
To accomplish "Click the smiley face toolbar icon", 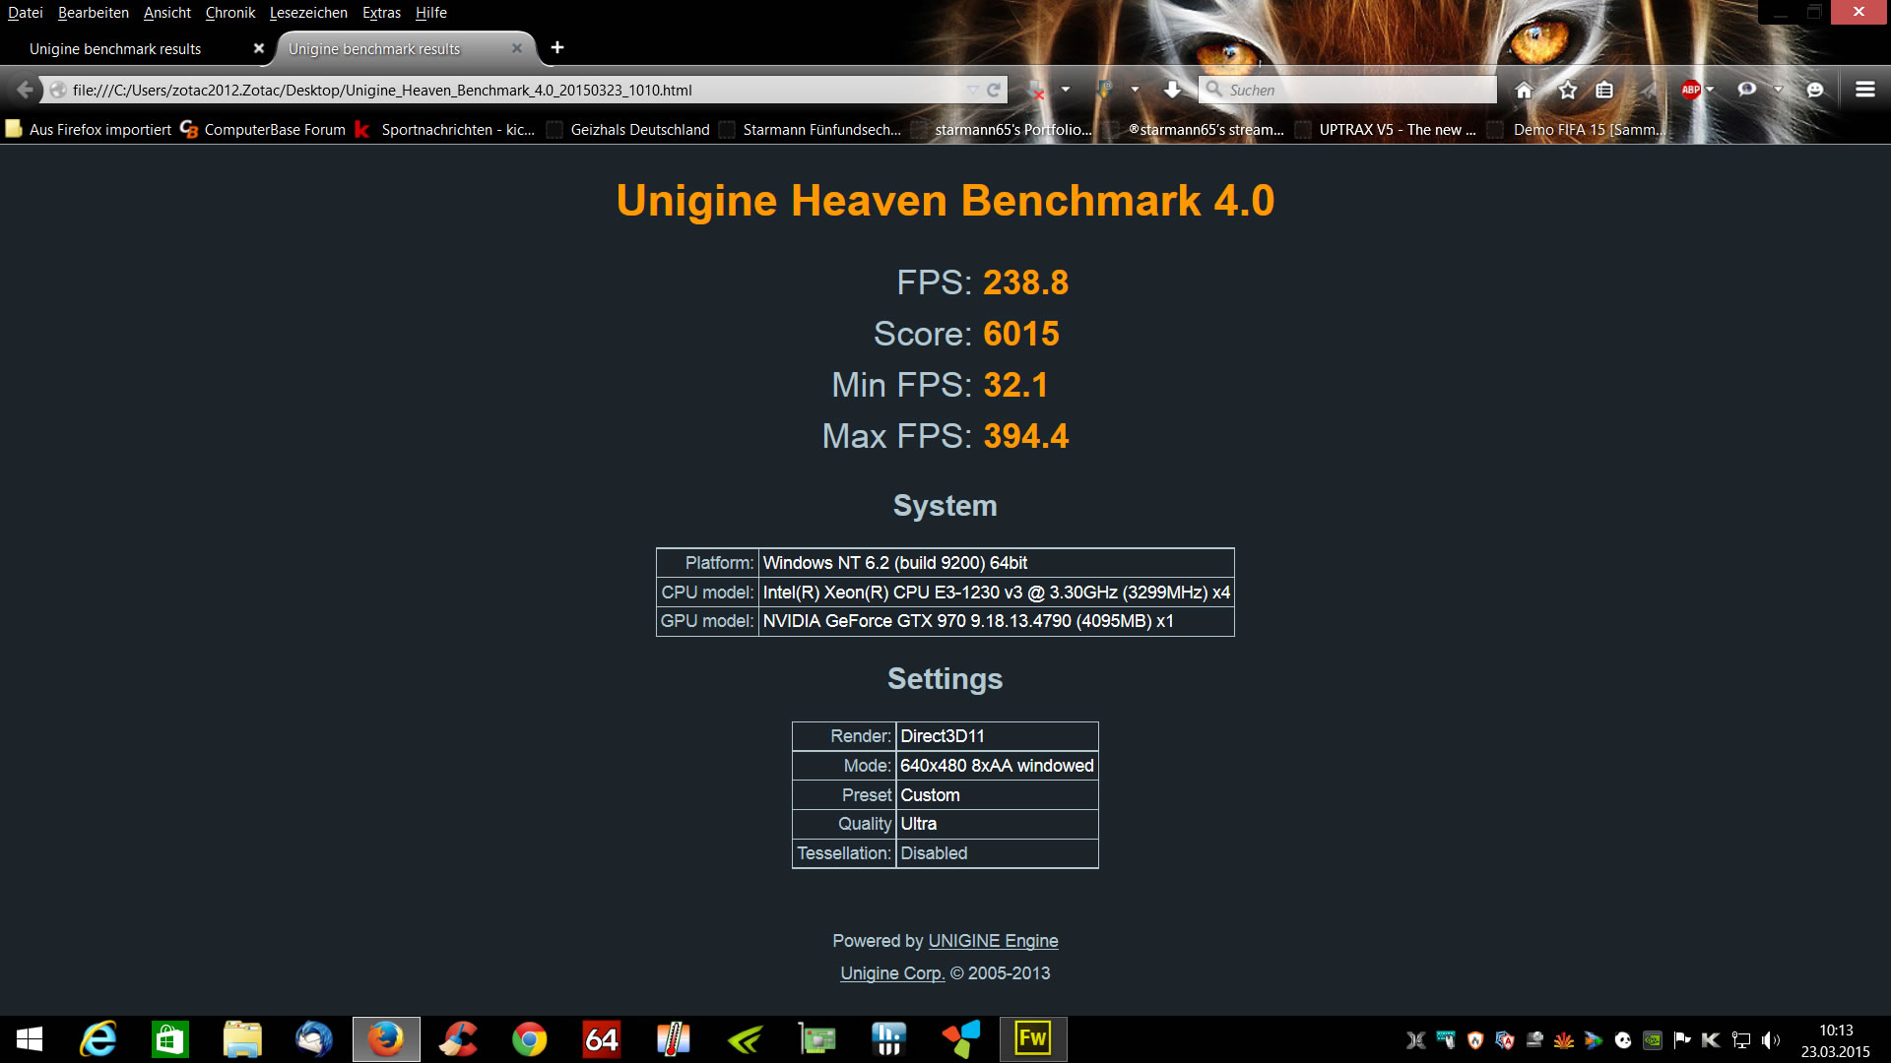I will pos(1814,90).
